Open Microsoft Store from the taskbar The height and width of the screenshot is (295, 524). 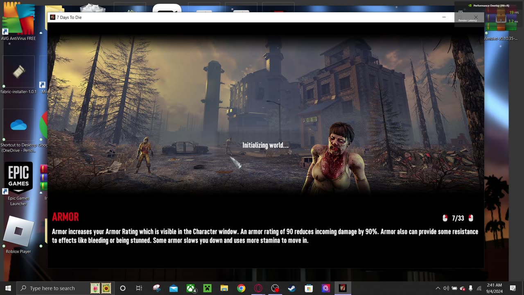tap(309, 288)
